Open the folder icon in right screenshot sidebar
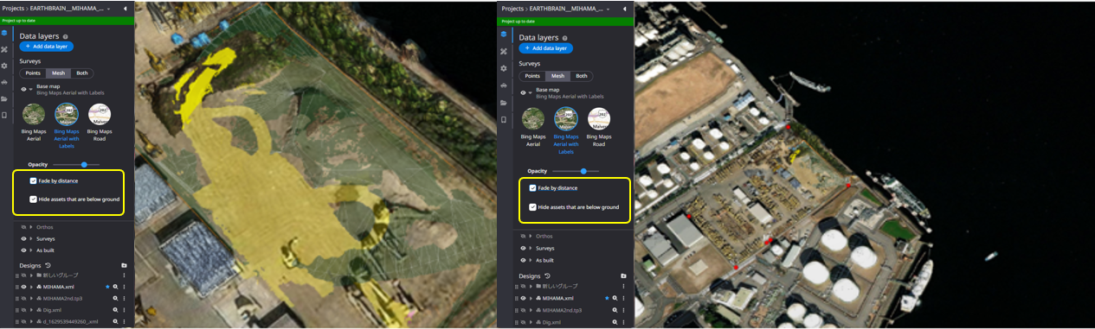Screen dimensions: 1095x329 pyautogui.click(x=504, y=102)
